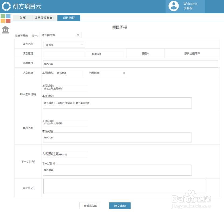Screen dimensions: 224x214
Task: Click the 本周进度 description textarea
Action: coord(117,103)
